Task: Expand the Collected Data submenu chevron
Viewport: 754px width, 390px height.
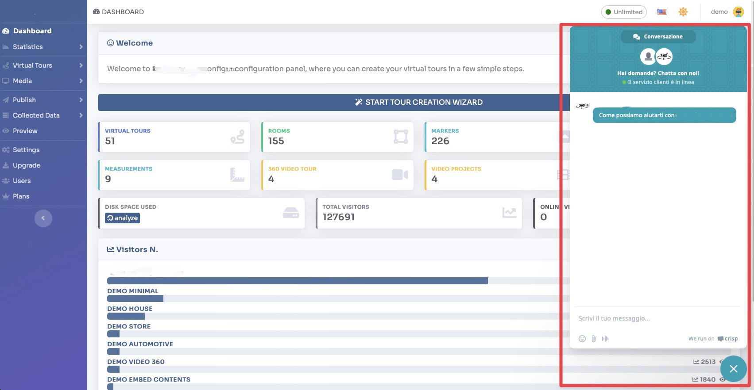Action: click(81, 115)
